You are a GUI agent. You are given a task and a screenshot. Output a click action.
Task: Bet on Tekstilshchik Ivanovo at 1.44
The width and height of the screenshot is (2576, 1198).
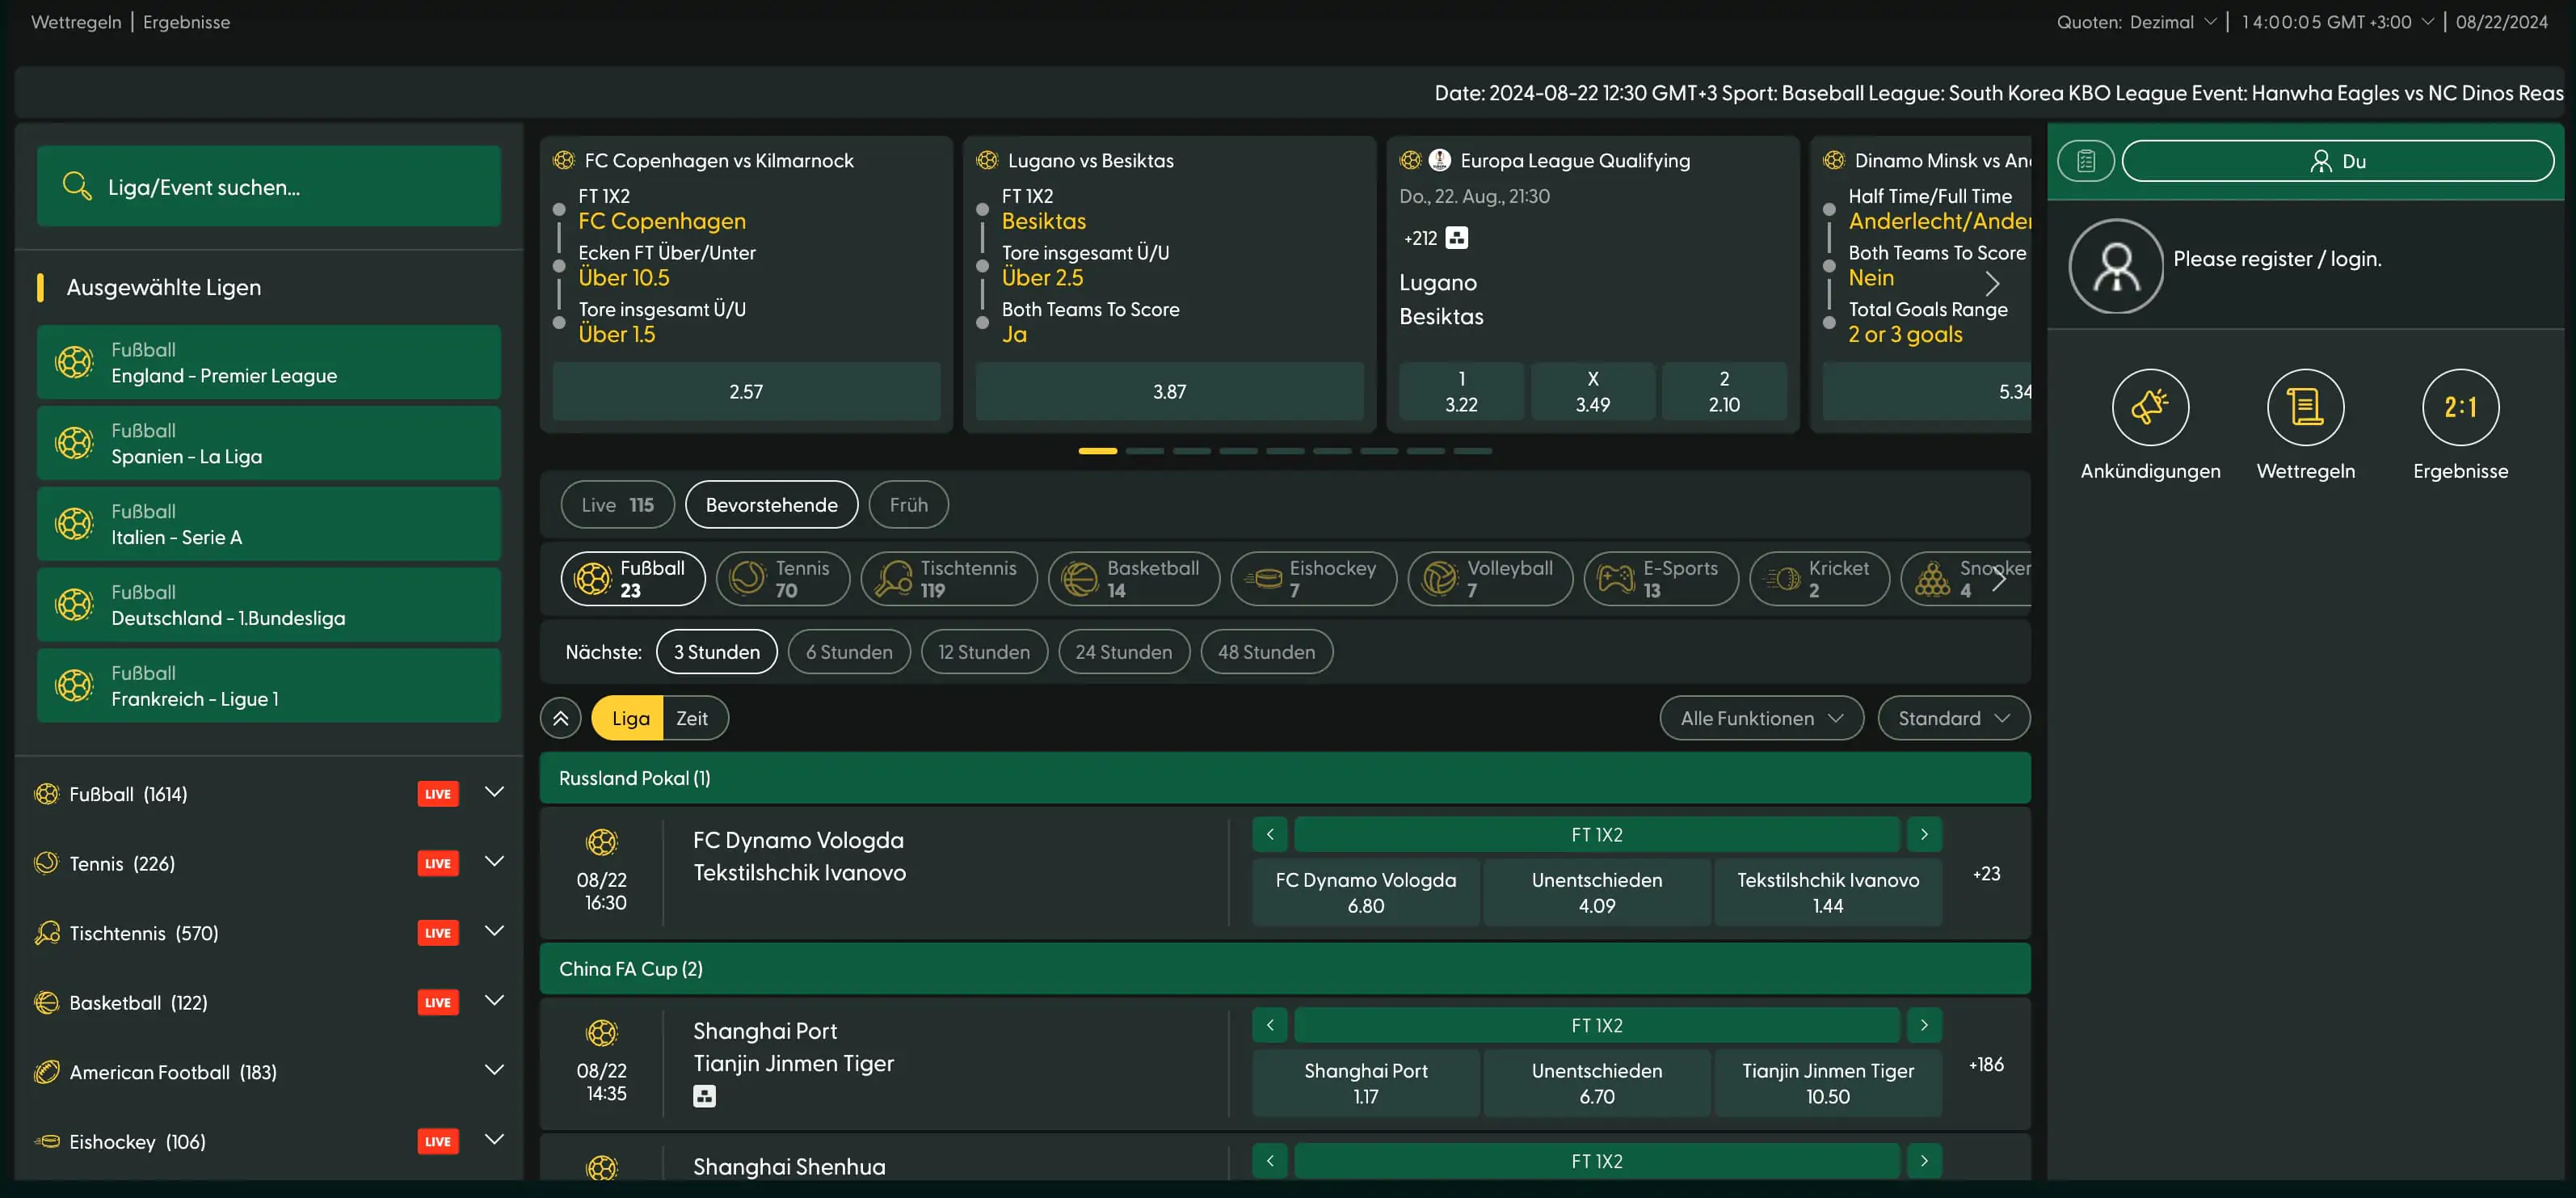pos(1827,892)
